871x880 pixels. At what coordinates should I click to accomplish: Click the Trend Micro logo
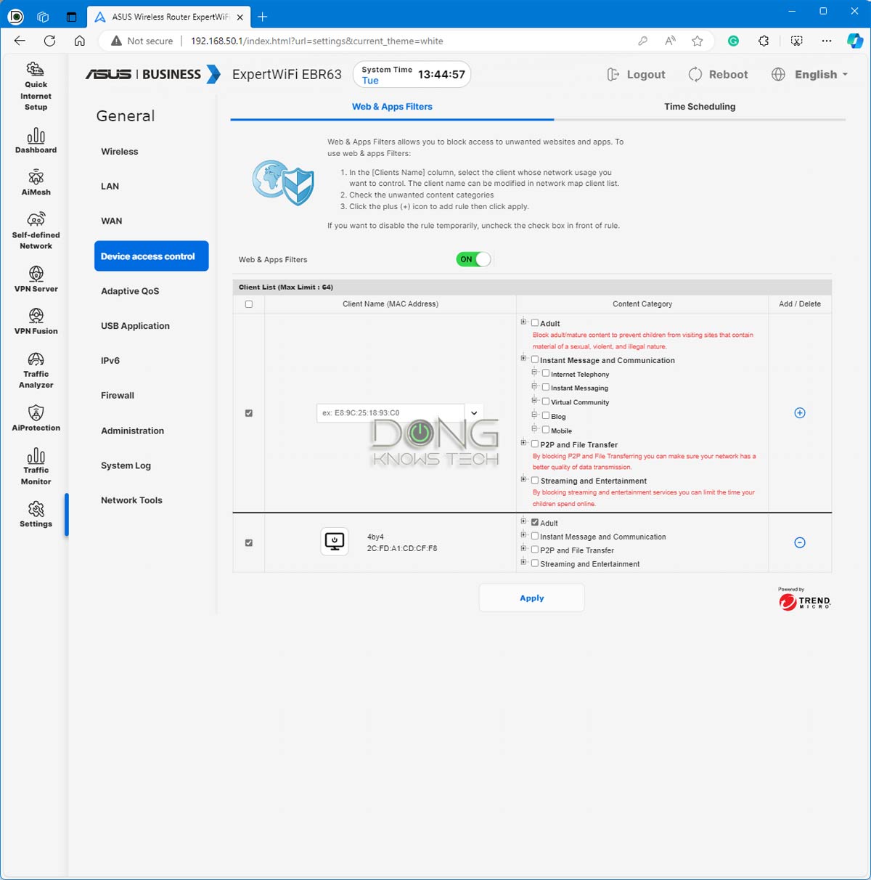804,600
